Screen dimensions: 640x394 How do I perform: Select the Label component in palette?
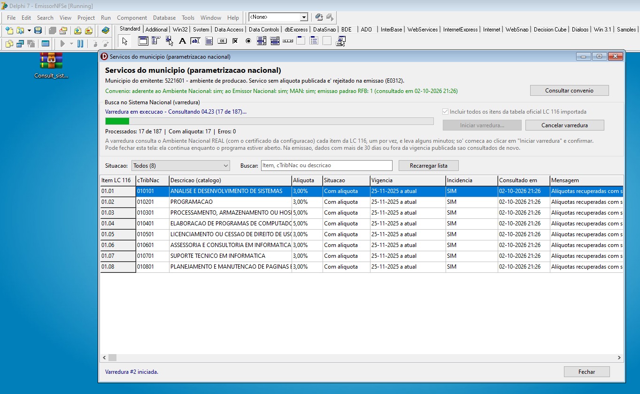(x=183, y=41)
